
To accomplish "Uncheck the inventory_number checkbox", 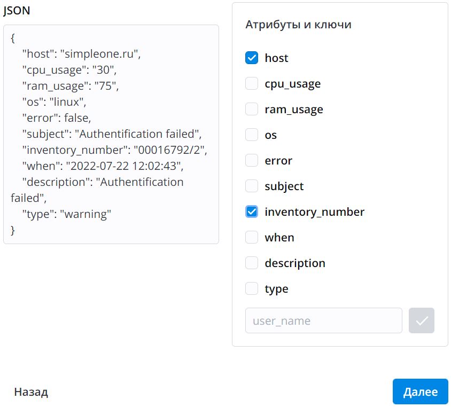I will pyautogui.click(x=252, y=212).
